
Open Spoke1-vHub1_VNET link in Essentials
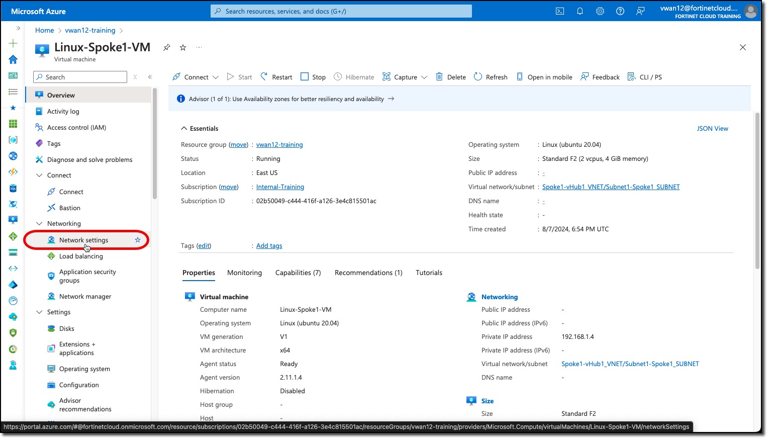611,187
